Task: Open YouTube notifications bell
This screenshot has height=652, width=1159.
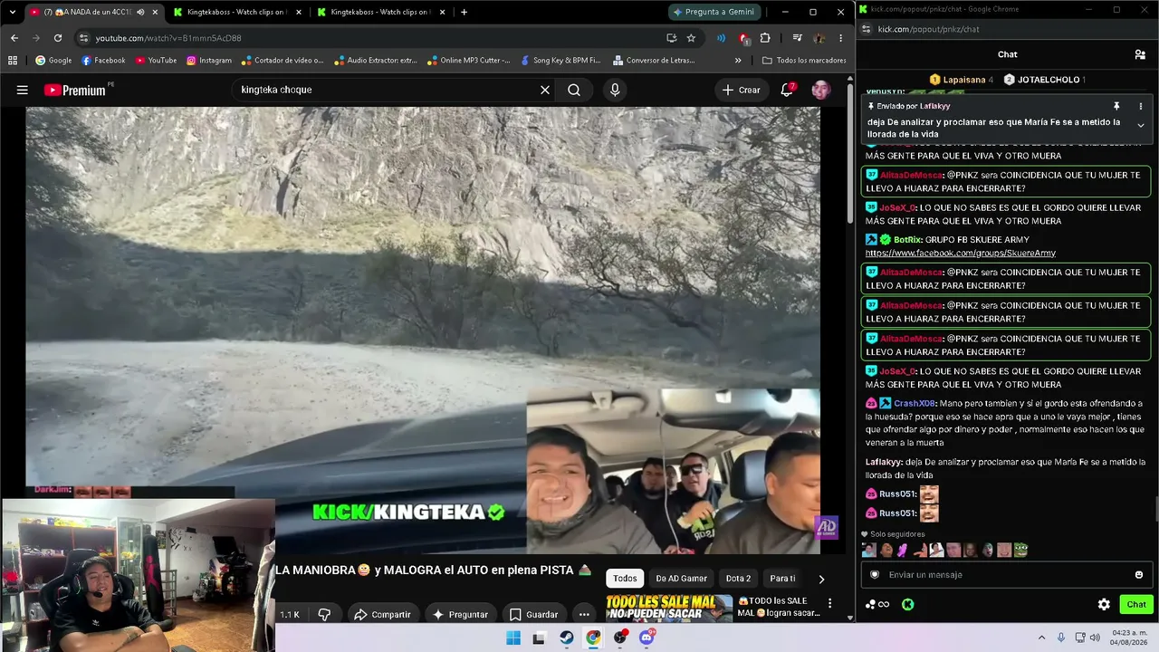Action: pyautogui.click(x=787, y=90)
